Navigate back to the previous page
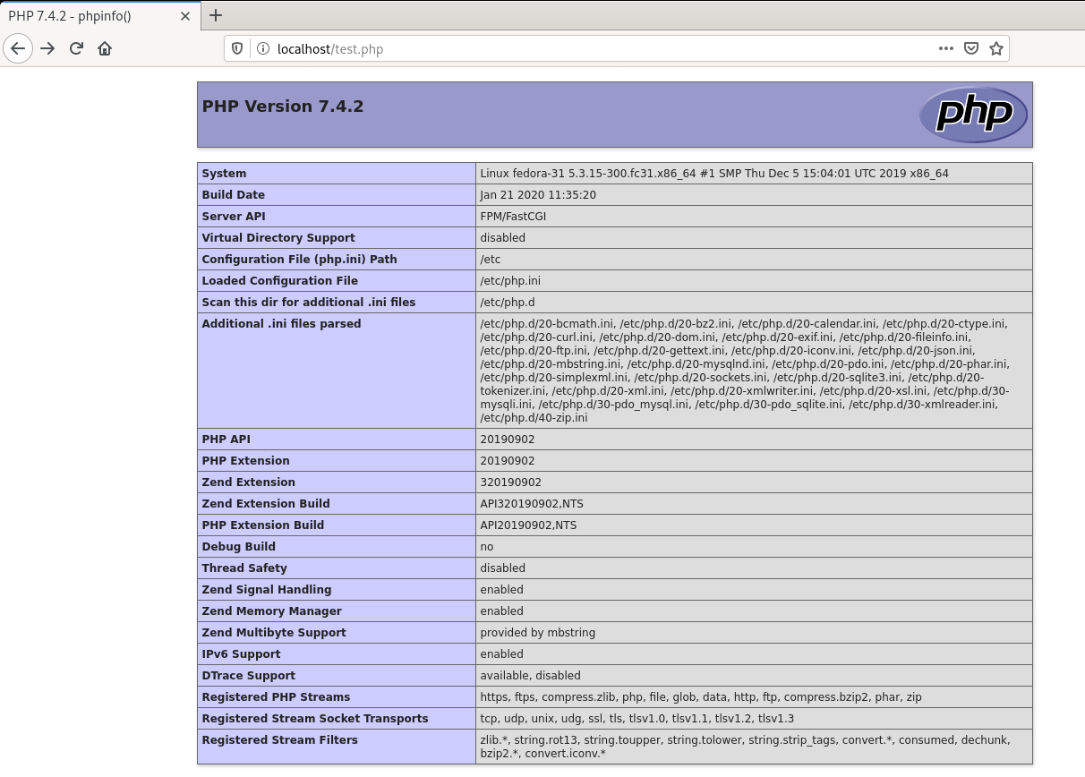 click(x=18, y=48)
